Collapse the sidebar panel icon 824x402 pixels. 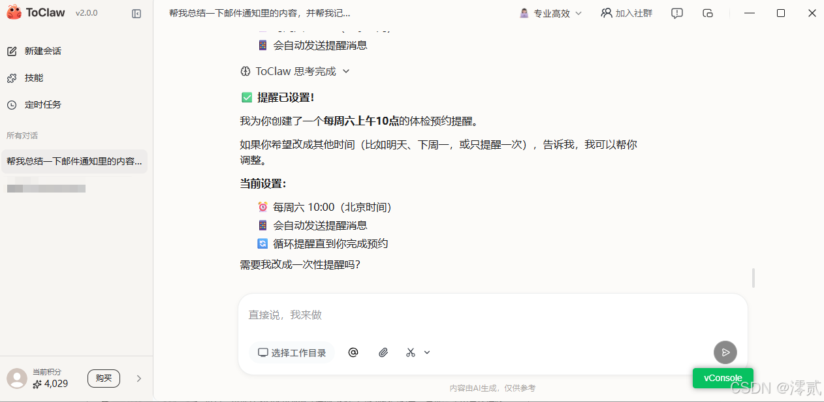click(x=136, y=13)
